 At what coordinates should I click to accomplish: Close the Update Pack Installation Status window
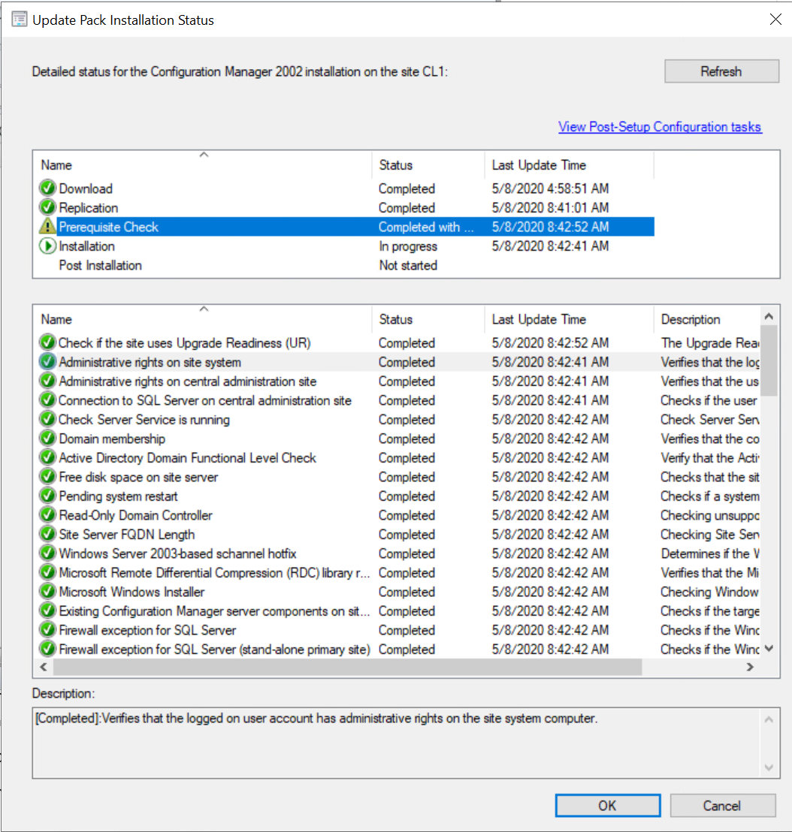coord(775,20)
